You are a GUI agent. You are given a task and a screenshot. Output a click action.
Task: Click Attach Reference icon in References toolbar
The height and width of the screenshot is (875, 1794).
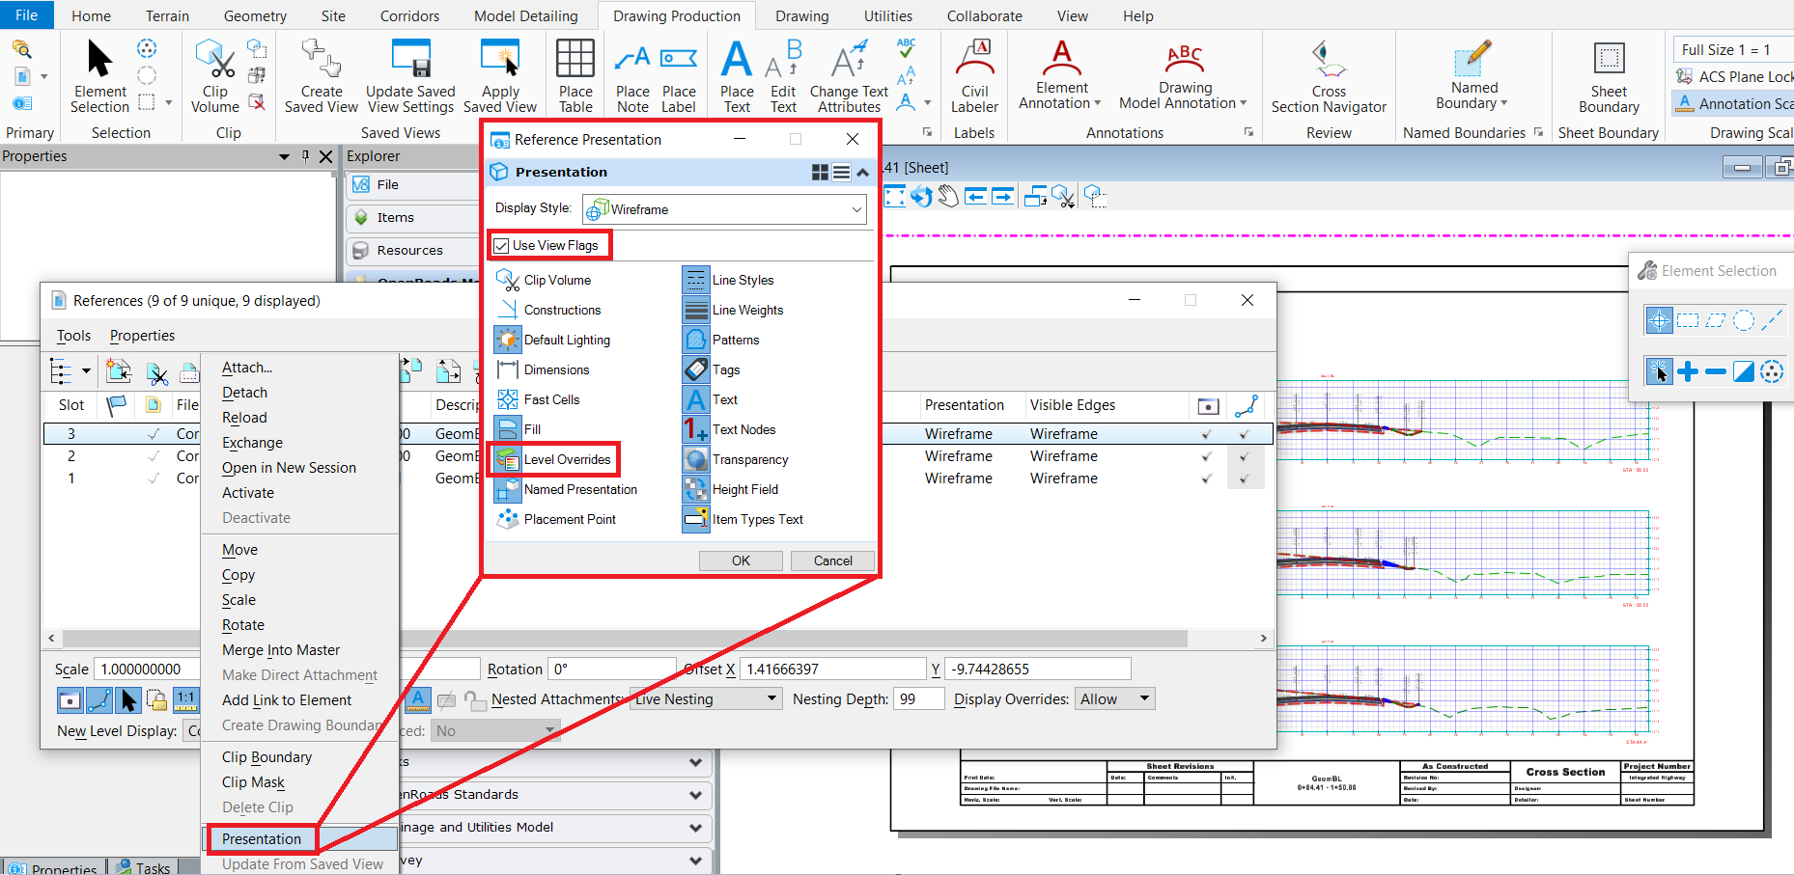pyautogui.click(x=118, y=371)
